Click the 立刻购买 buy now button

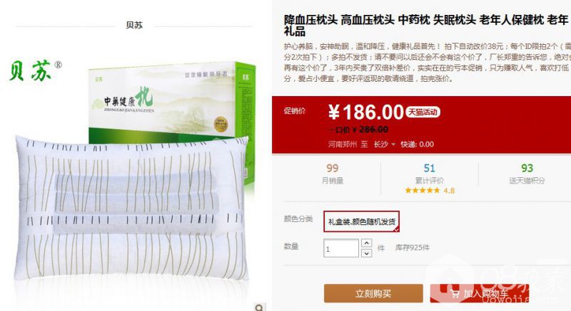tap(373, 293)
